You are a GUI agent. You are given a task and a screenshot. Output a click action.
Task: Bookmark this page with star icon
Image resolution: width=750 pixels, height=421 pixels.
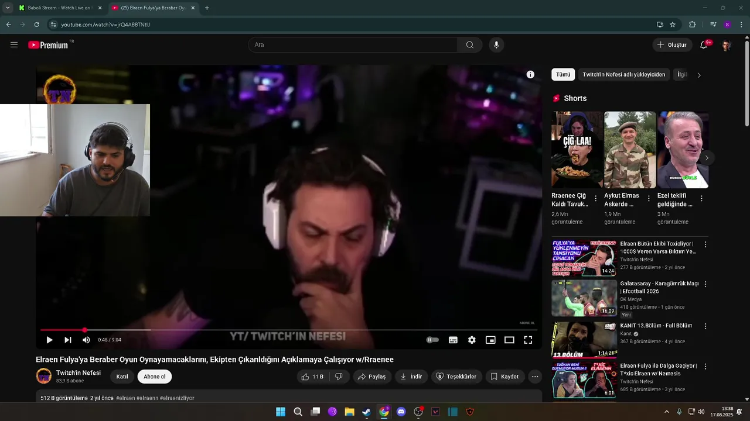[673, 25]
